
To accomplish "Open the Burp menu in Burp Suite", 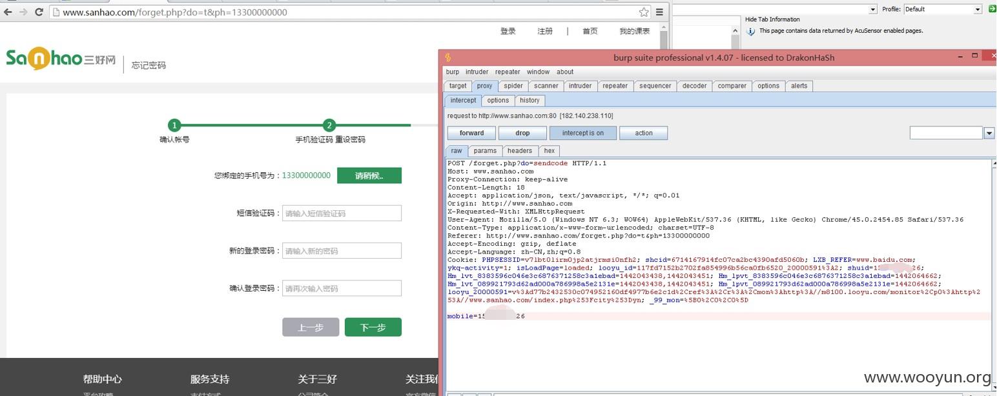I will click(453, 72).
